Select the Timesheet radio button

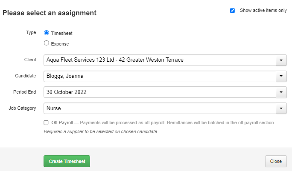[x=47, y=33]
